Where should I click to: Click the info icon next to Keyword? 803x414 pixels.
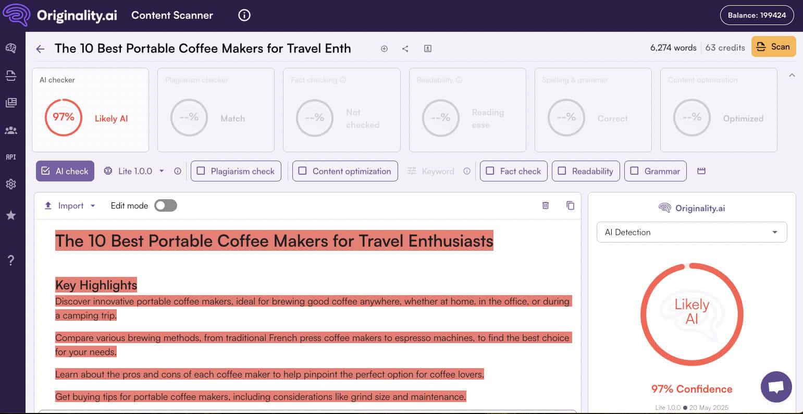coord(467,171)
